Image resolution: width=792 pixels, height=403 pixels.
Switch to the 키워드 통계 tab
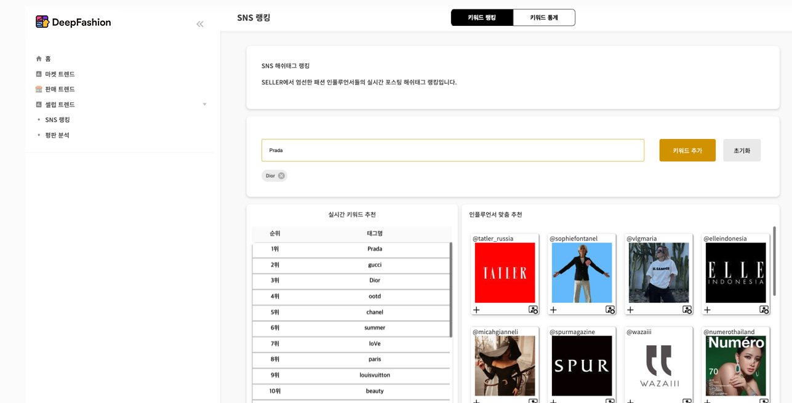(x=544, y=17)
